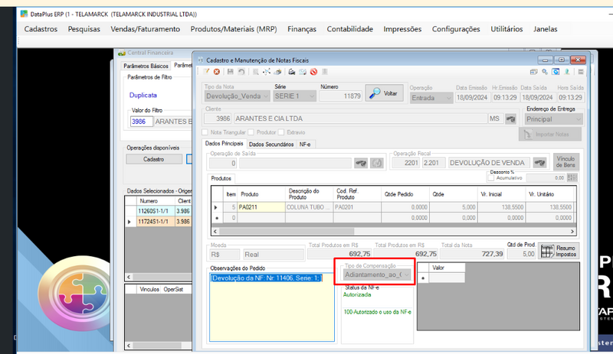Click the new note pencil icon in Notas Fiscais toolbar
The height and width of the screenshot is (354, 613).
[206, 72]
